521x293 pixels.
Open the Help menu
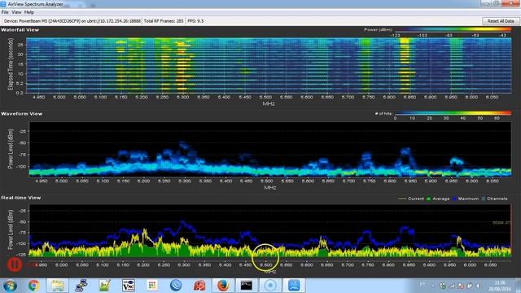pyautogui.click(x=29, y=12)
